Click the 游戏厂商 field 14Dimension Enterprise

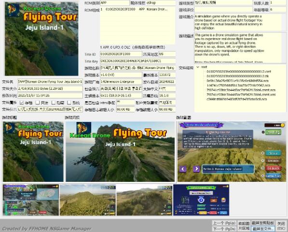coord(121,82)
